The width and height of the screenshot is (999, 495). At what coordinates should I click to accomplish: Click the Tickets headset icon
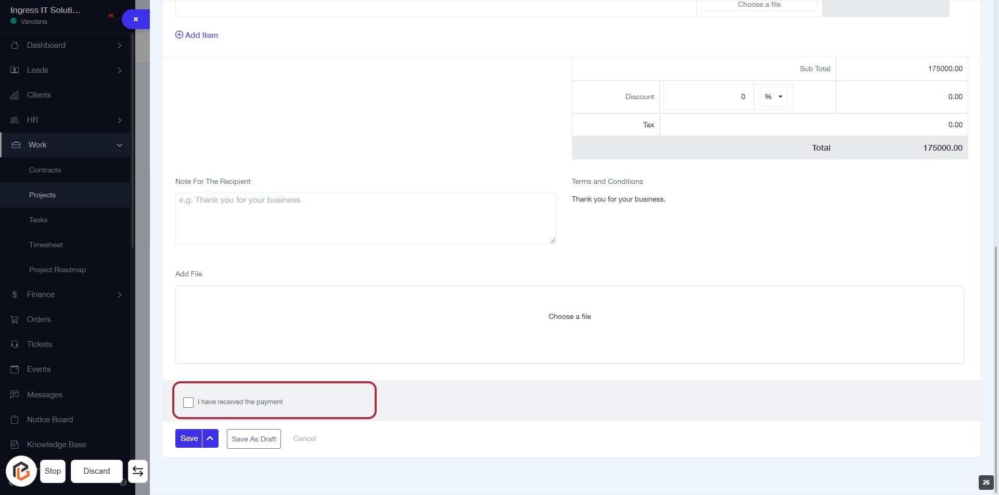pyautogui.click(x=15, y=344)
